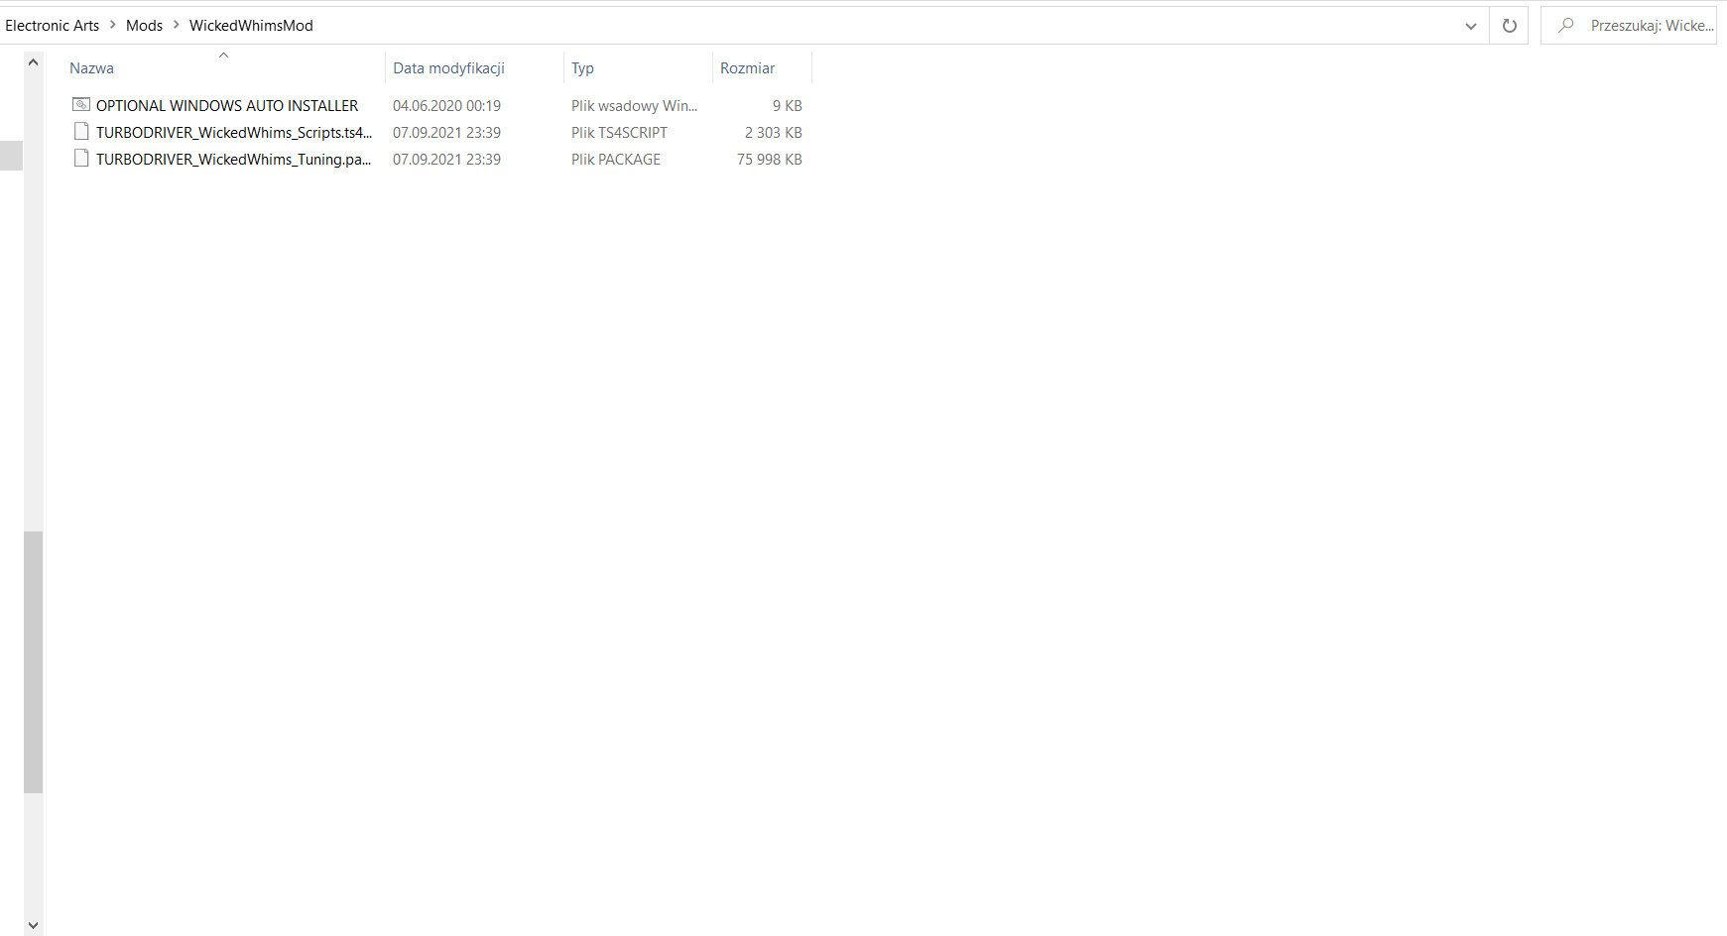Click the type Plik TS4SCRIPT
The height and width of the screenshot is (936, 1727).
coord(619,132)
